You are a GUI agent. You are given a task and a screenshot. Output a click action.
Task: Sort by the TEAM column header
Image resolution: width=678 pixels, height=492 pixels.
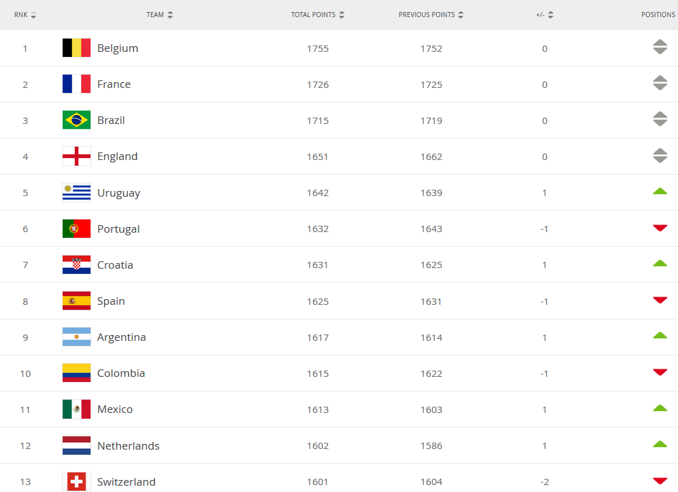[x=159, y=15]
